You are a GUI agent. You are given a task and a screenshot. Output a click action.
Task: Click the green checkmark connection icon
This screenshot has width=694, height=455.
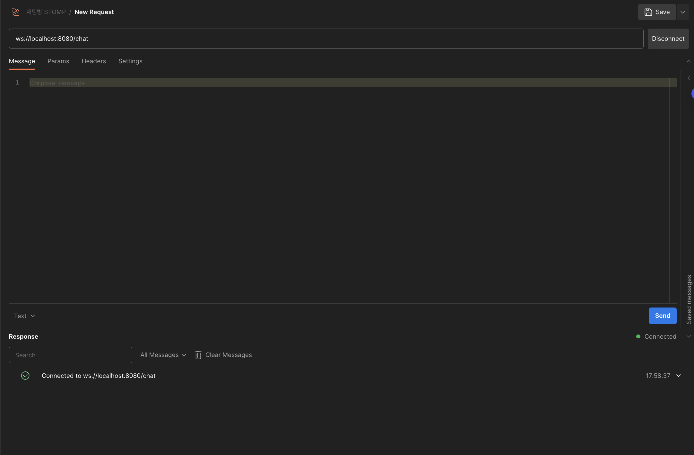pos(25,376)
